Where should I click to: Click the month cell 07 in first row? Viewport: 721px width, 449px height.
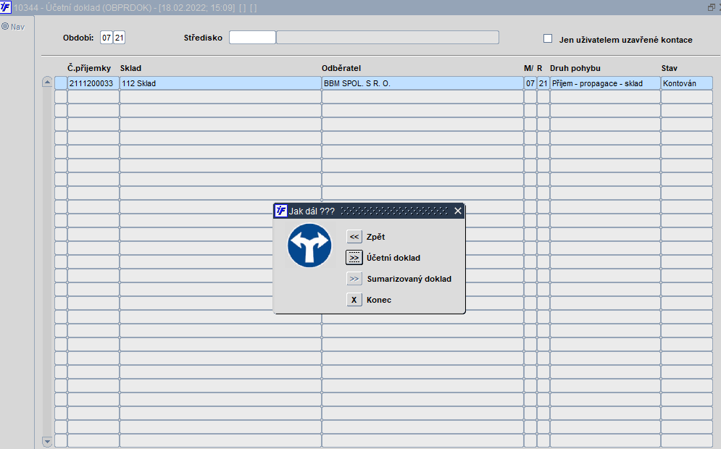pyautogui.click(x=530, y=83)
